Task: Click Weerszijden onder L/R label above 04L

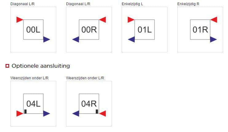Action: click(x=29, y=78)
